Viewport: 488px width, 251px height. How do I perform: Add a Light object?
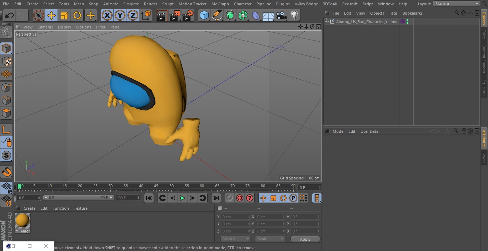[x=294, y=15]
